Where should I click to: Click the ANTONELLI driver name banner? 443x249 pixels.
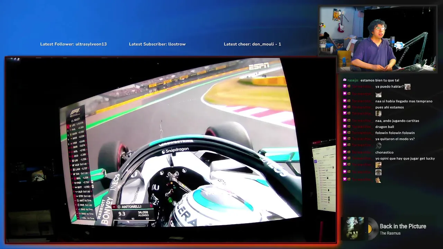[x=133, y=207]
